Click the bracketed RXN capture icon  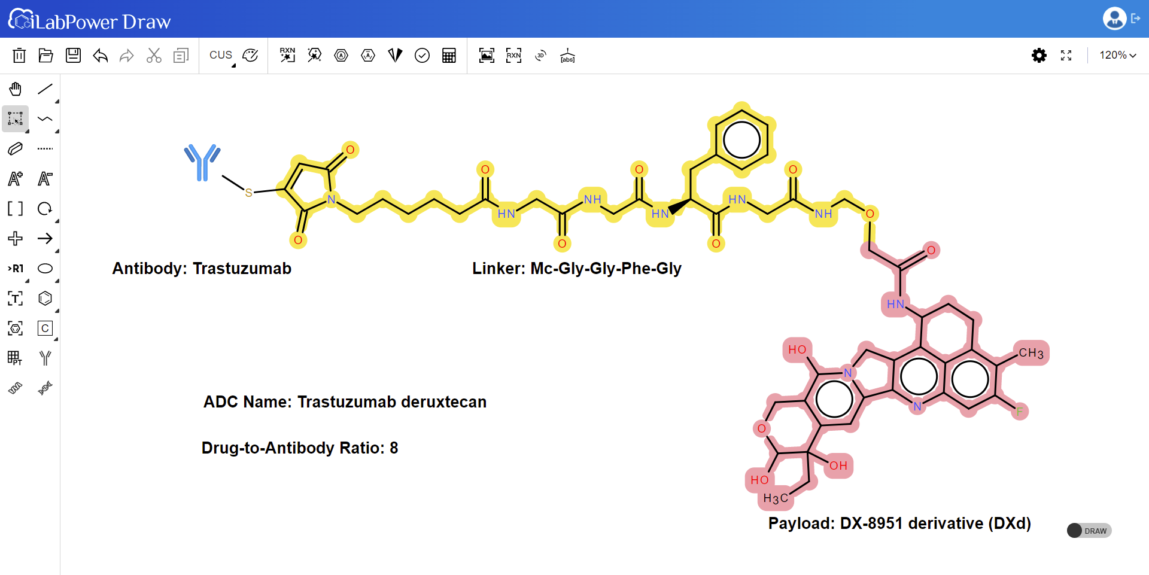tap(513, 56)
